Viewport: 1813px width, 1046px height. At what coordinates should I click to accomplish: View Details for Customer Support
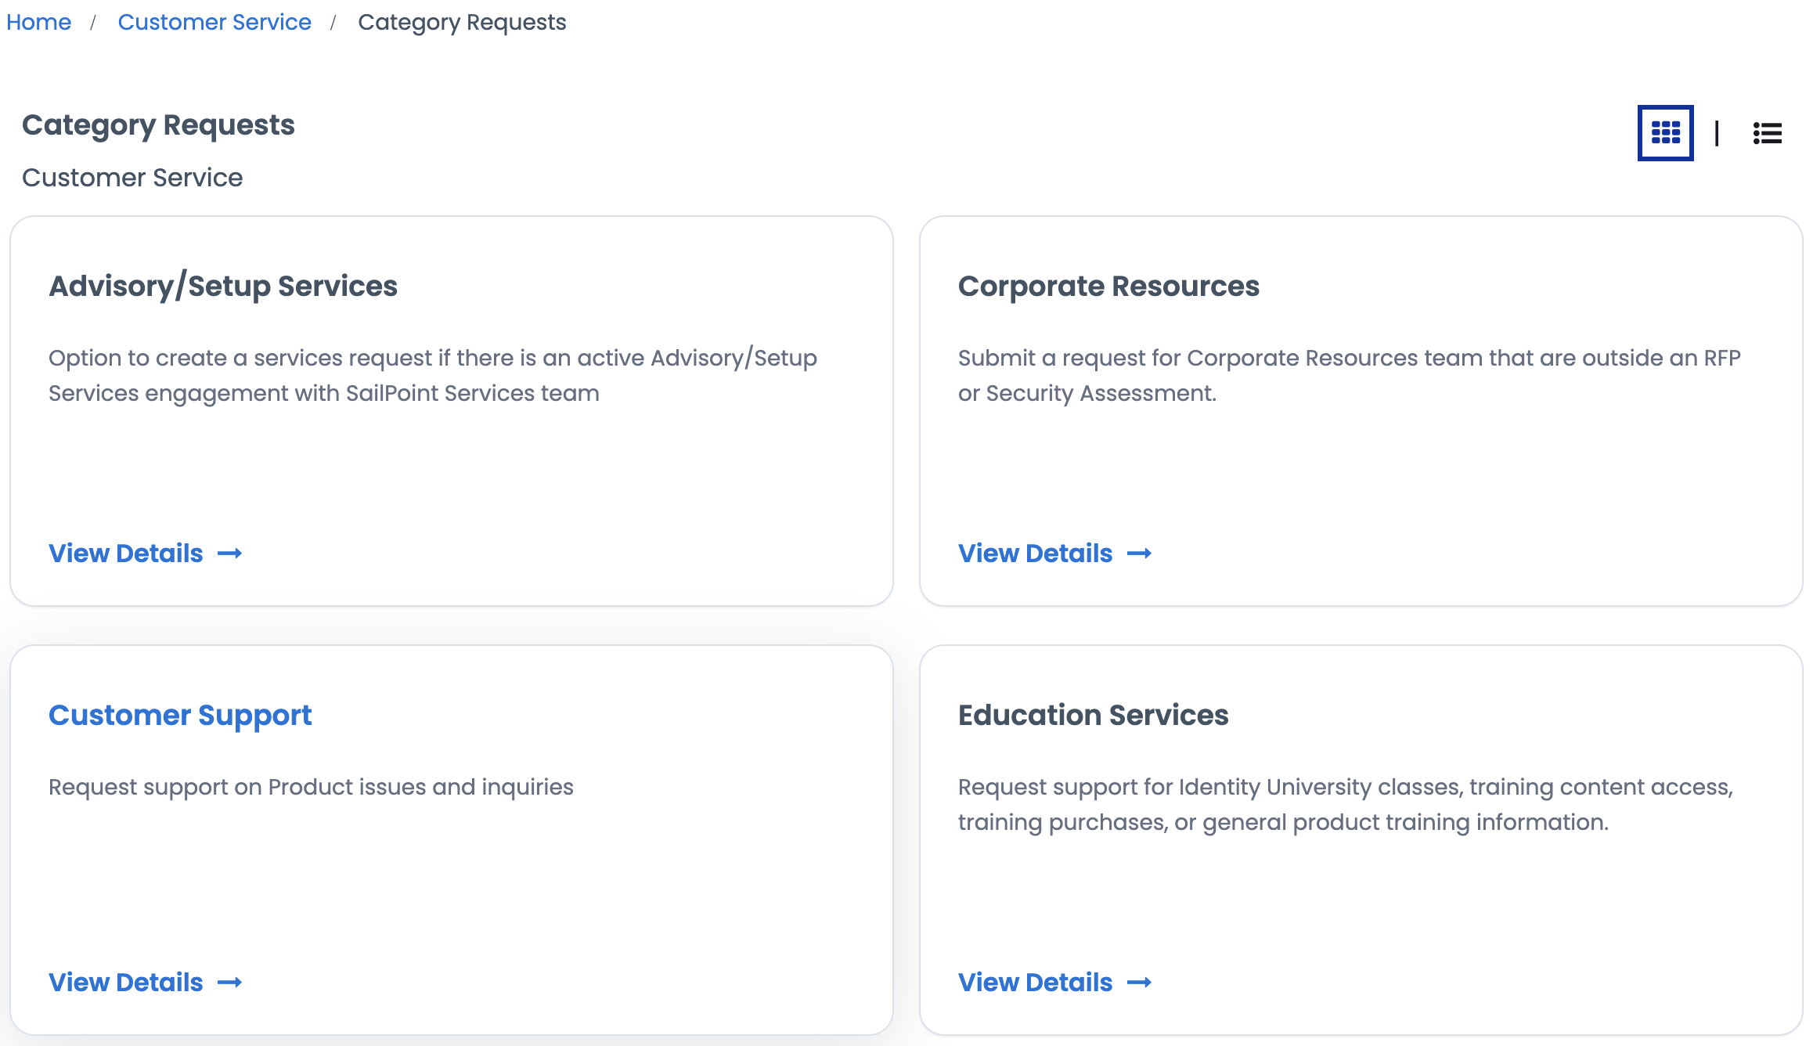coord(126,983)
